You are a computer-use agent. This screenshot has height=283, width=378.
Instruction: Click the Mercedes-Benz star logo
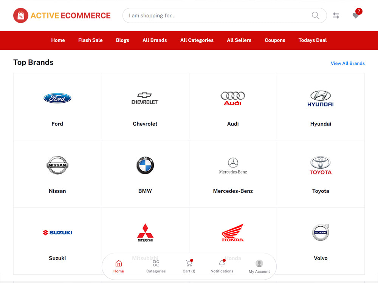click(233, 166)
